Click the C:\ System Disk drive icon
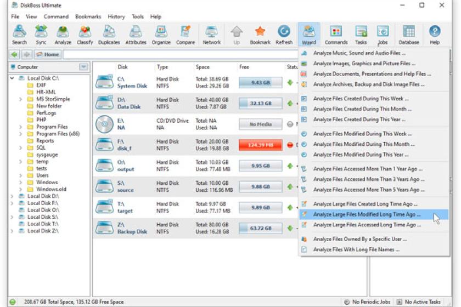The height and width of the screenshot is (307, 461). click(x=104, y=82)
